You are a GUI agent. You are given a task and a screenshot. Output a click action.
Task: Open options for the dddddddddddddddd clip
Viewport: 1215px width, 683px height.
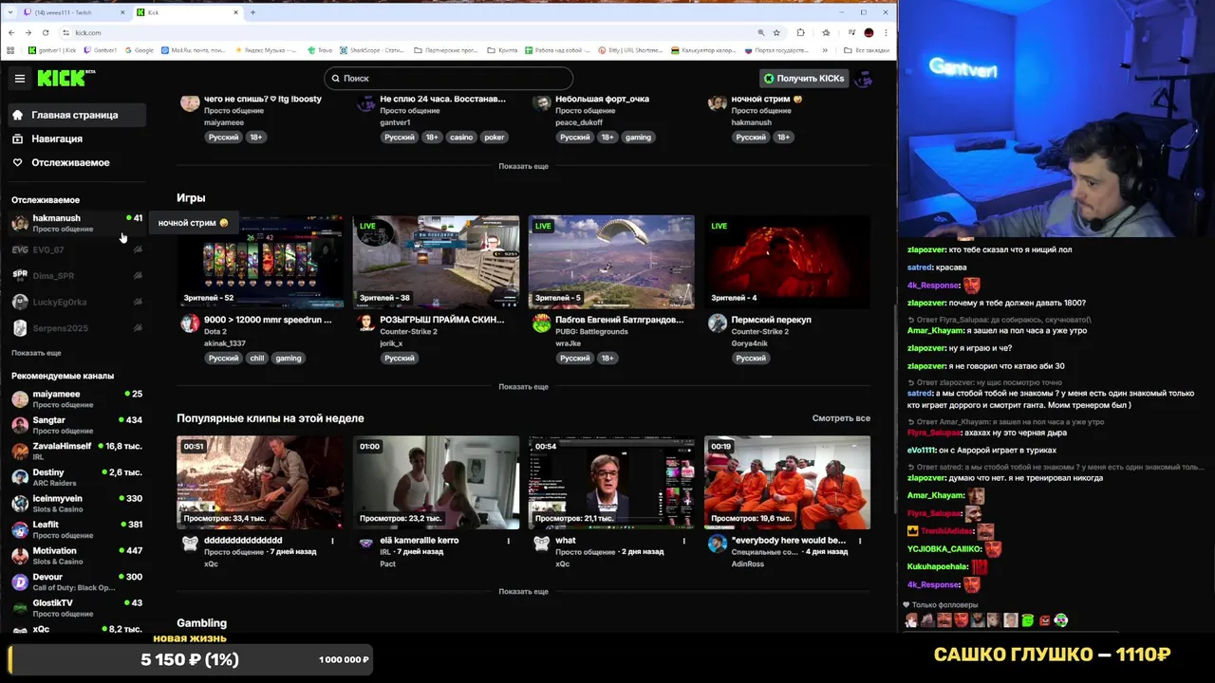click(x=332, y=541)
